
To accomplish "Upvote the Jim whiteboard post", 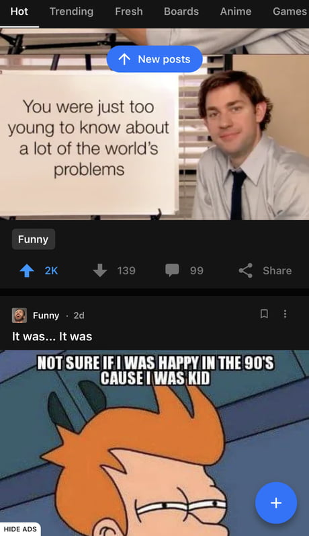I will (27, 271).
